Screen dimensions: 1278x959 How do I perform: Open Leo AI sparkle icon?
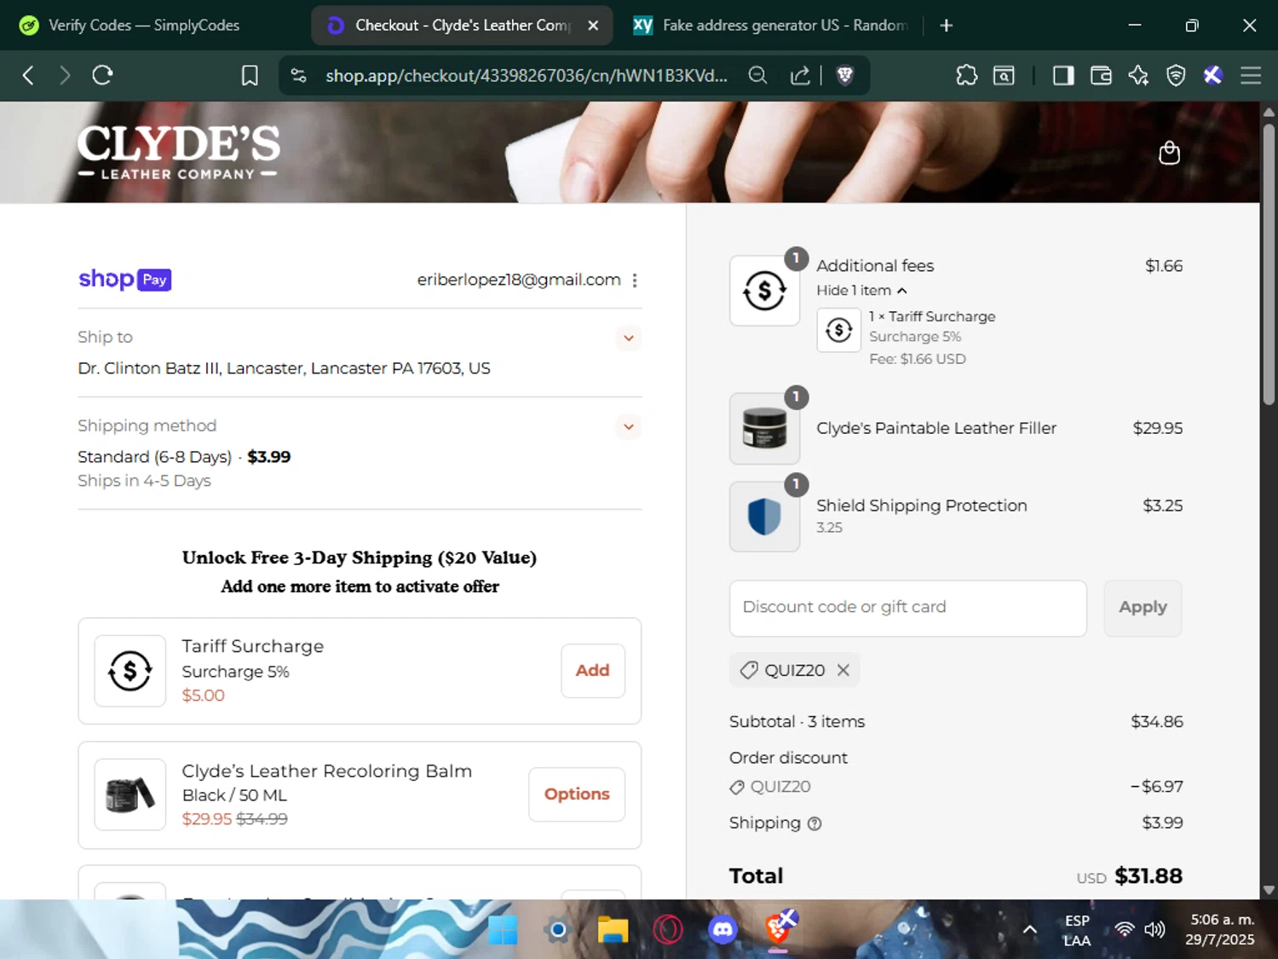point(1138,76)
